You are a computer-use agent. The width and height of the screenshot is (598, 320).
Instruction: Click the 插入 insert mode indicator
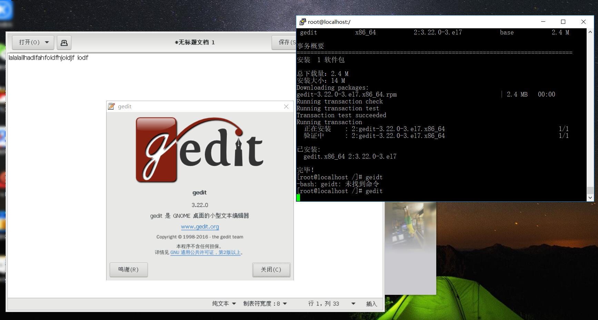(x=371, y=304)
